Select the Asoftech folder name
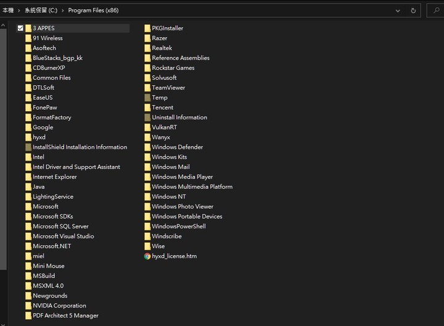444x326 pixels. (44, 48)
